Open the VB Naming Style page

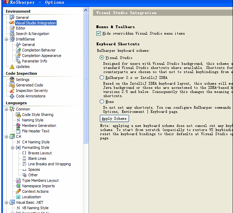point(35,208)
